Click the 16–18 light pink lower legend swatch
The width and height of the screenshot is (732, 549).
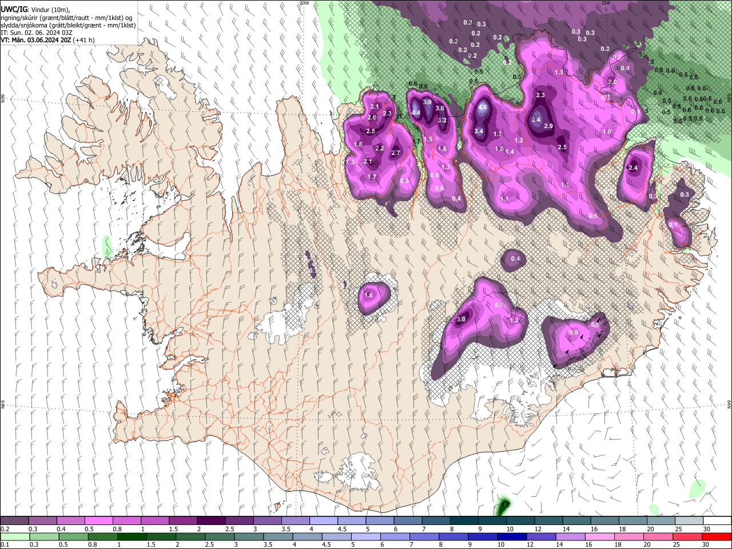point(599,536)
